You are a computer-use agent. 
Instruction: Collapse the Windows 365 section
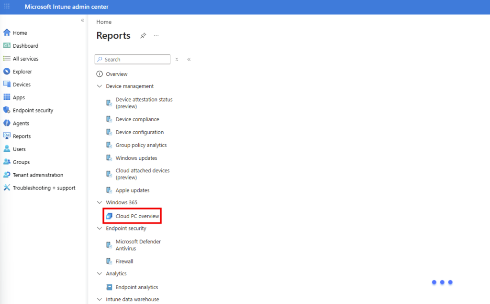[100, 202]
